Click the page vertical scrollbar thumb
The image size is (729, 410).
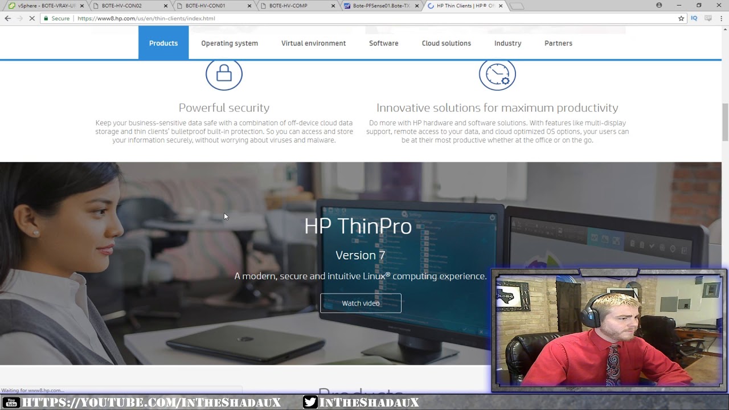coord(725,122)
